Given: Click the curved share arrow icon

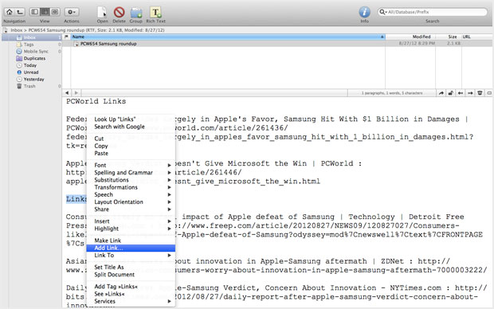Looking at the screenshot, I should click(441, 93).
